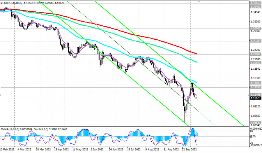Click the 1.14800 price level label

click(255, 82)
